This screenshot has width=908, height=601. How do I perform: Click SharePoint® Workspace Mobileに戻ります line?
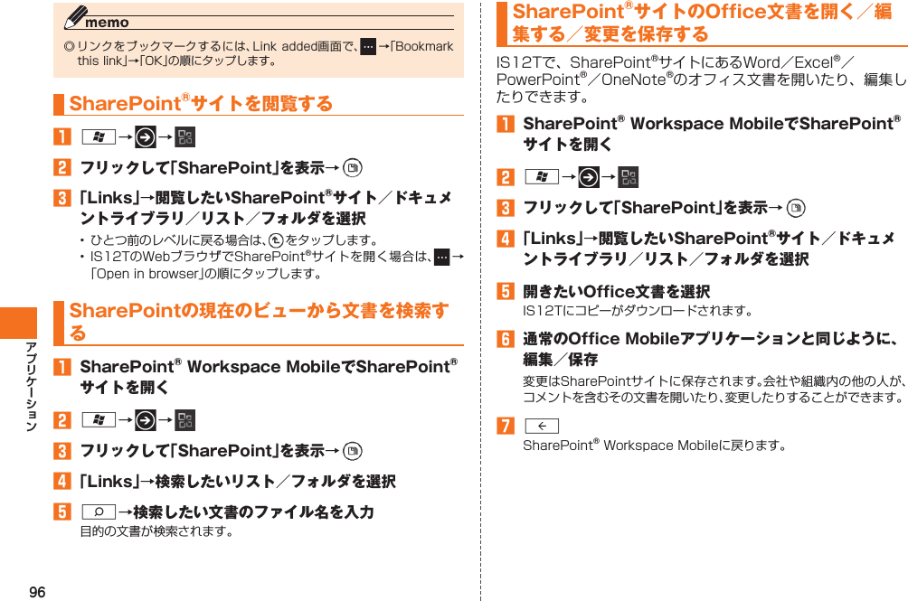click(655, 446)
